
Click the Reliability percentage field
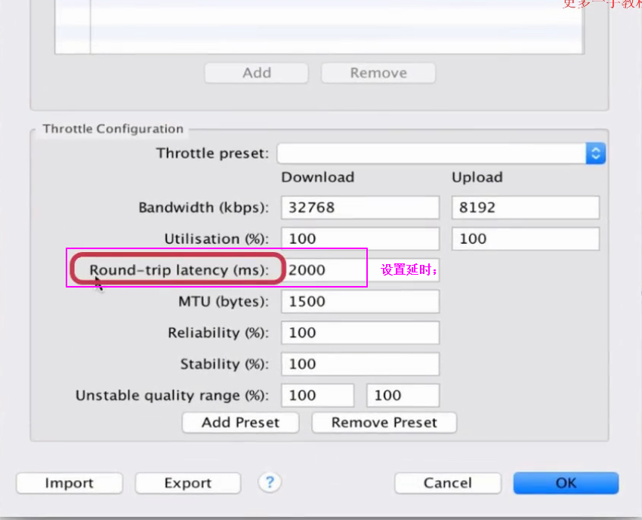click(360, 333)
